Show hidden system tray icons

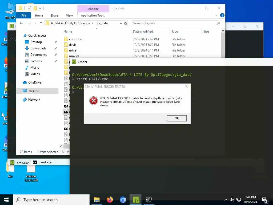[226, 200]
